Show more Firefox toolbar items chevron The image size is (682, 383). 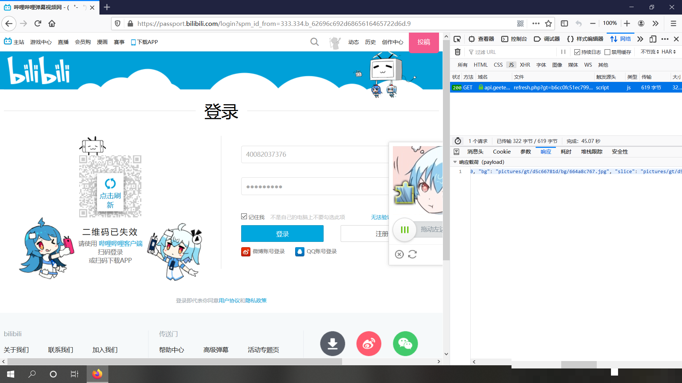coord(655,23)
